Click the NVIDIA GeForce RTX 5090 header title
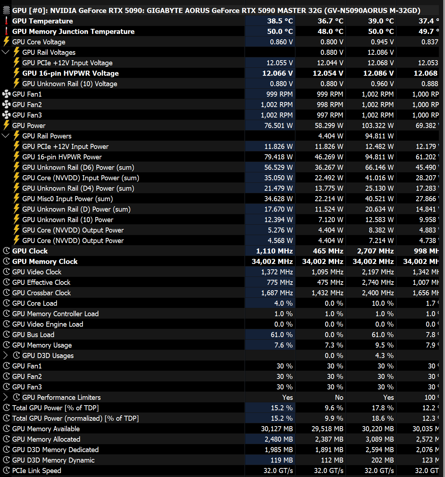Image resolution: width=445 pixels, height=477 pixels. coord(216,10)
